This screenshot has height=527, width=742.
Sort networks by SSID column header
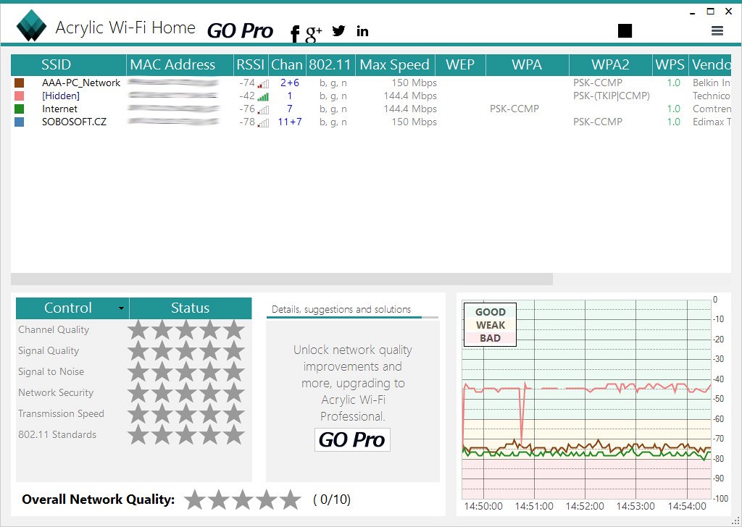(x=57, y=65)
